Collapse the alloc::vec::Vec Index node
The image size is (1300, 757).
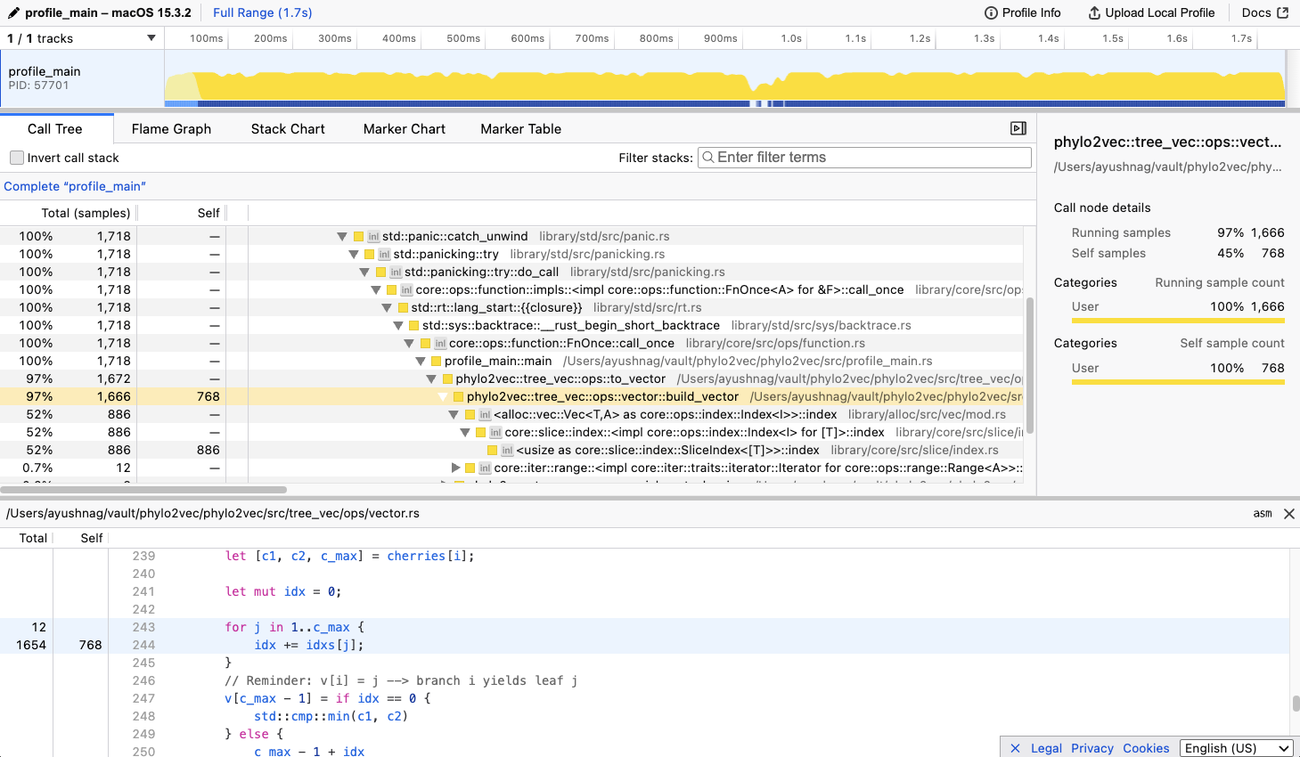point(454,414)
